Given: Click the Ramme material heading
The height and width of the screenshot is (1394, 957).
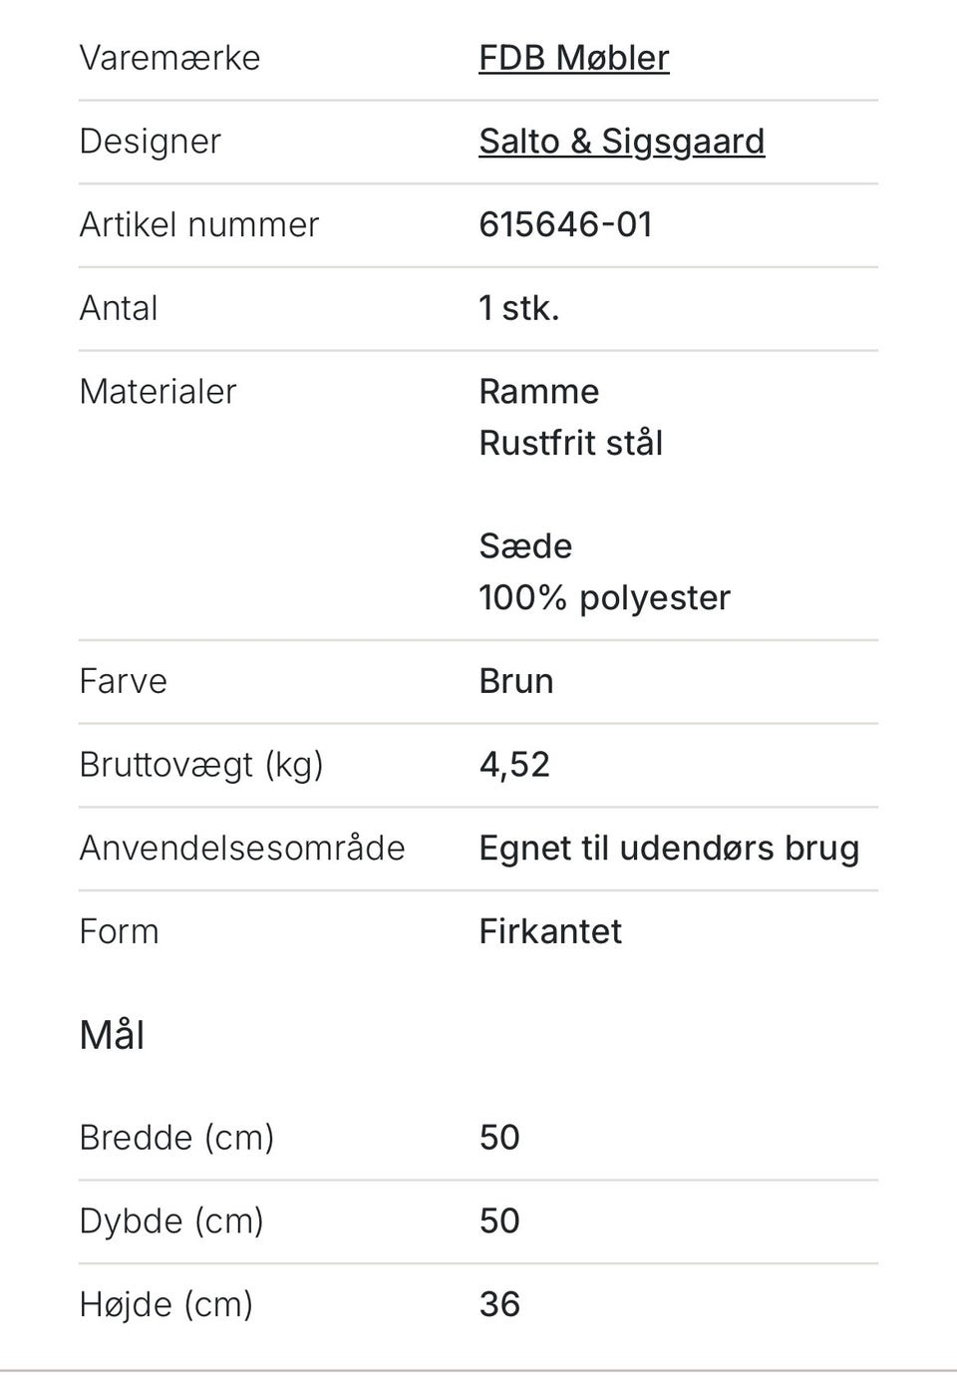Looking at the screenshot, I should (538, 392).
